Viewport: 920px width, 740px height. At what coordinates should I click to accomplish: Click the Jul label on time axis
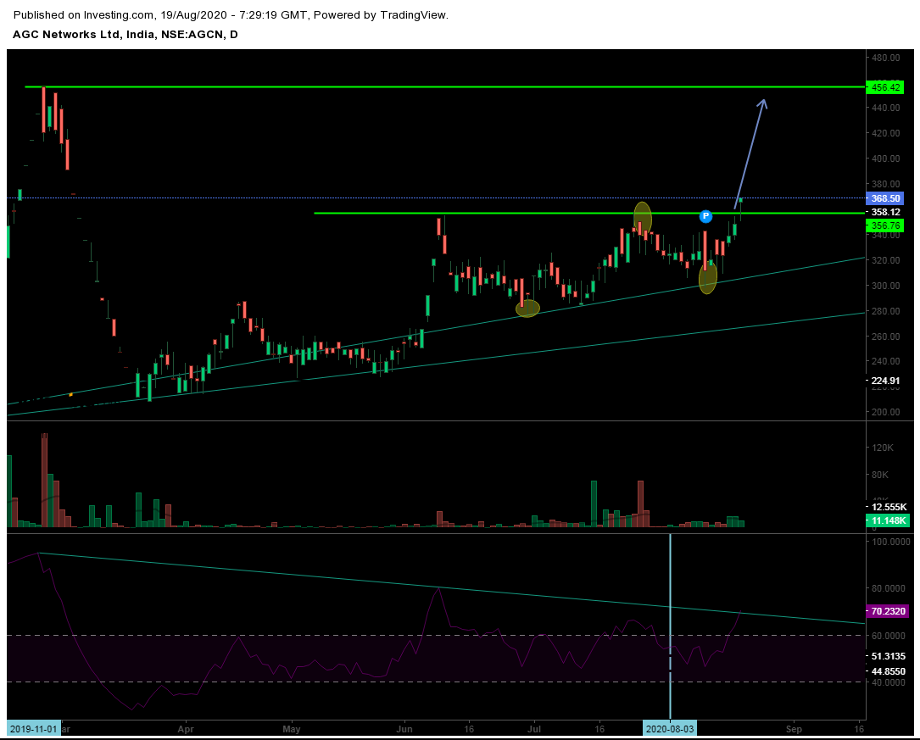click(x=534, y=730)
